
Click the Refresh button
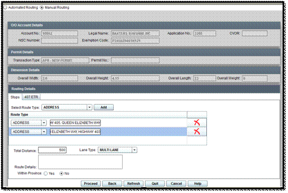[x=133, y=184]
